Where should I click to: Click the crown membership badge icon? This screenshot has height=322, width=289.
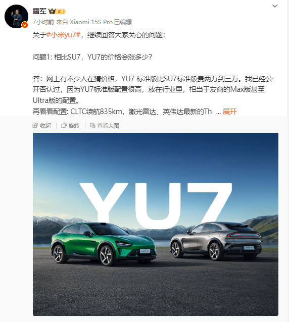coord(57,11)
